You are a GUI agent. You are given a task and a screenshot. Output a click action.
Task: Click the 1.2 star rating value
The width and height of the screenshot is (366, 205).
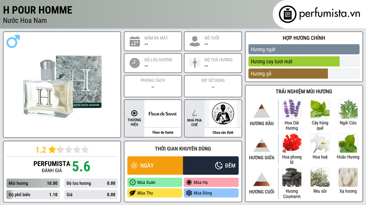pyautogui.click(x=41, y=150)
